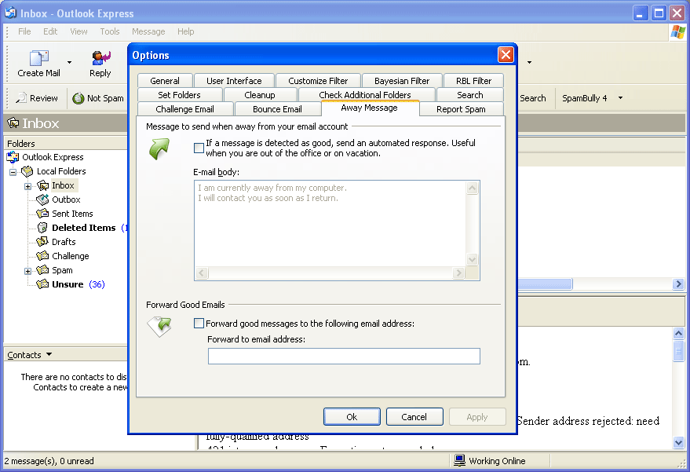Viewport: 690px width, 472px height.
Task: Switch to Check Additional Folders tab
Action: pyautogui.click(x=365, y=95)
